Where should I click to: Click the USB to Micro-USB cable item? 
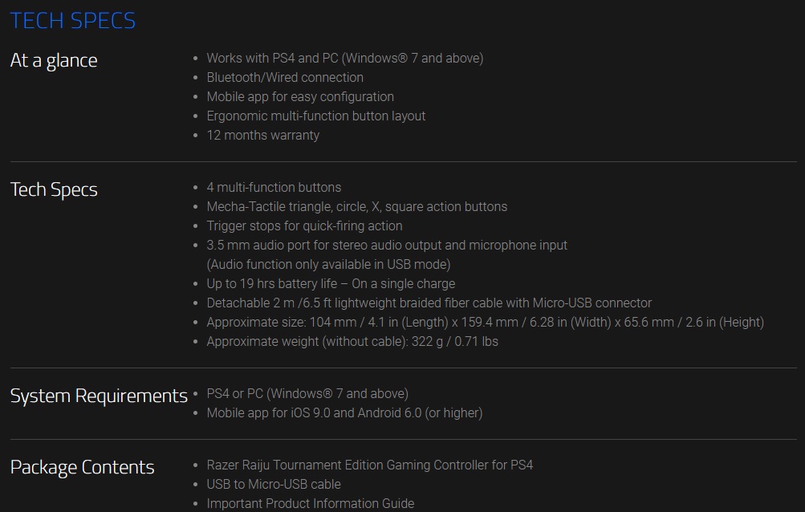pos(274,485)
